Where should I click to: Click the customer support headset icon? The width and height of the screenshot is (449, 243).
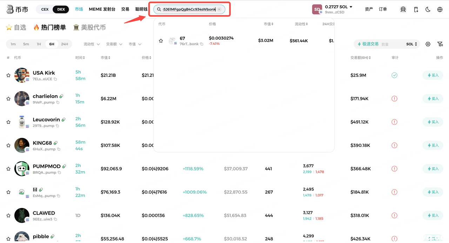click(403, 9)
